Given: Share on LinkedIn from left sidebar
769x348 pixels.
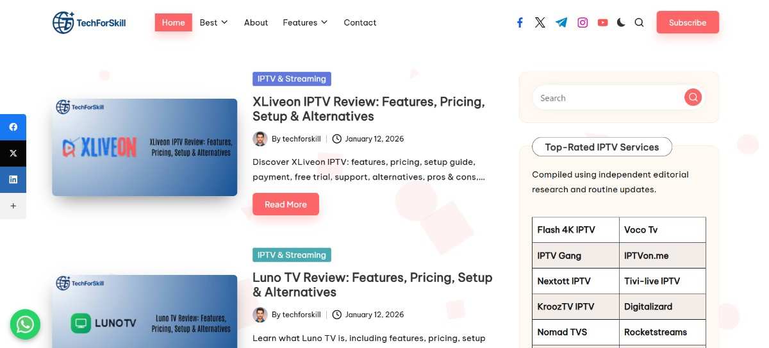Looking at the screenshot, I should [x=13, y=179].
